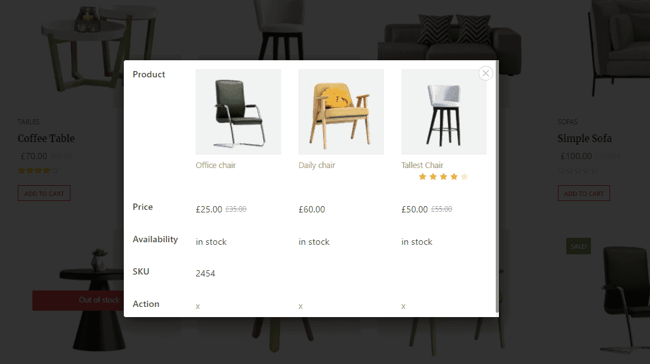The height and width of the screenshot is (364, 650).
Task: Close the product comparison popup
Action: [x=486, y=74]
